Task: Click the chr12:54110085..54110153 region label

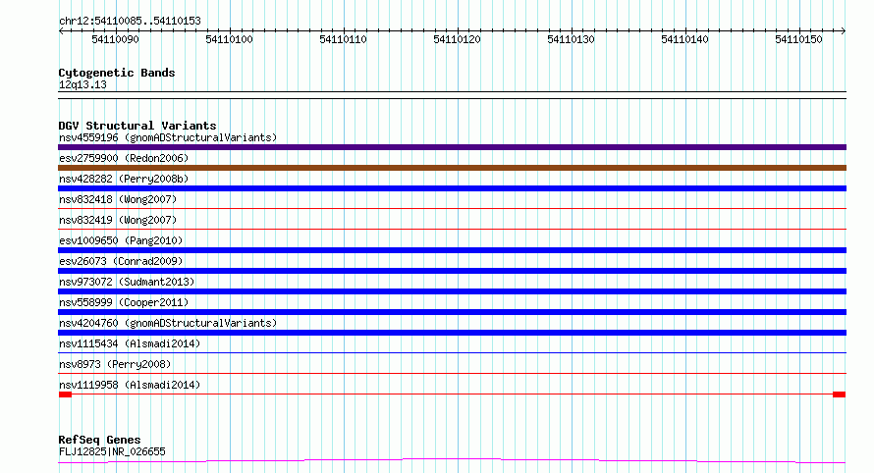Action: click(130, 21)
